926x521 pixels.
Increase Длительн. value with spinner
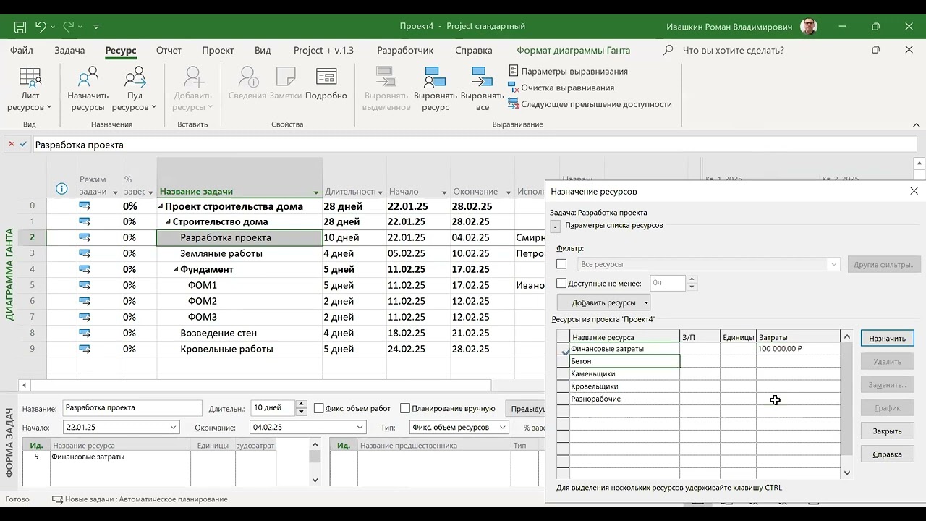coord(302,404)
